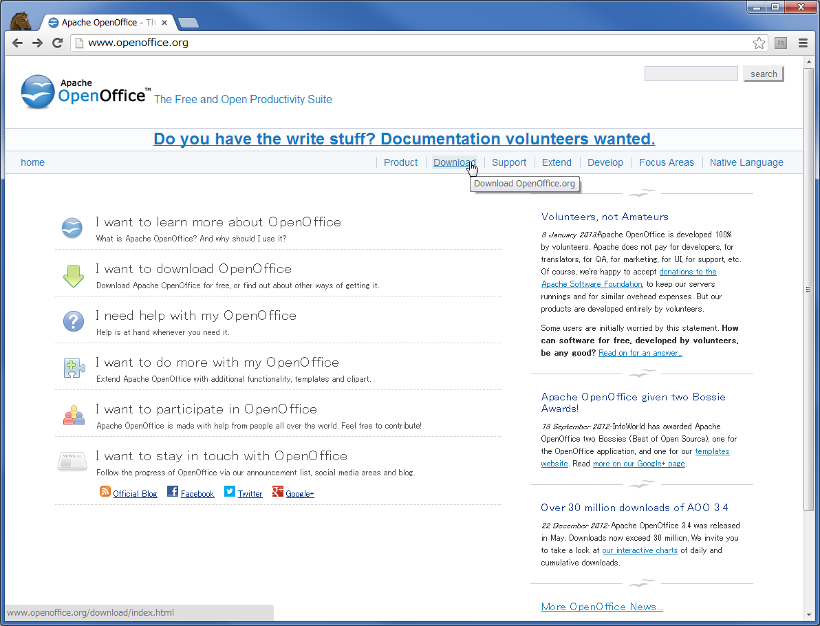Viewport: 820px width, 626px height.
Task: Open the Official Blog link
Action: [135, 494]
